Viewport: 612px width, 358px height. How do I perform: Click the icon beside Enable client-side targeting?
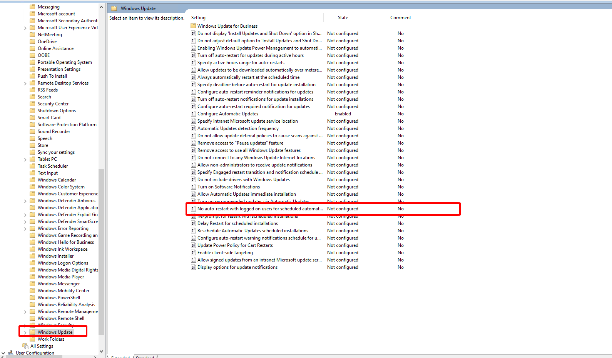pos(193,253)
